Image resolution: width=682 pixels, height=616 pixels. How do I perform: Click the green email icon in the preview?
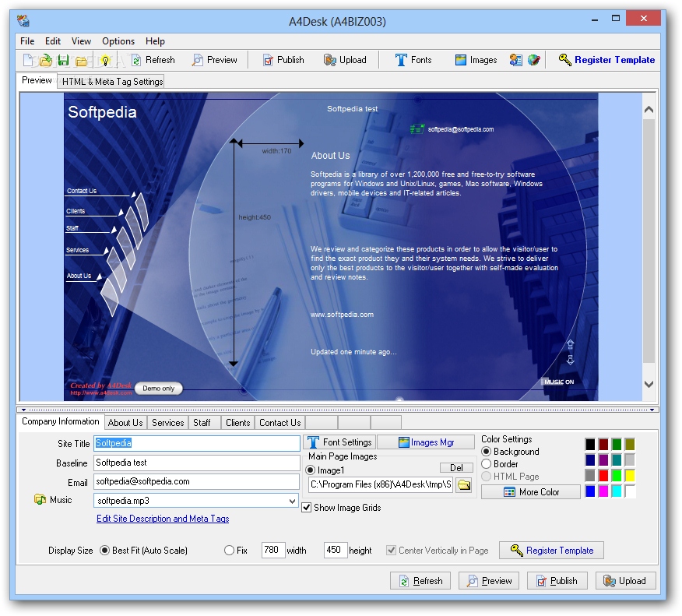pos(417,128)
